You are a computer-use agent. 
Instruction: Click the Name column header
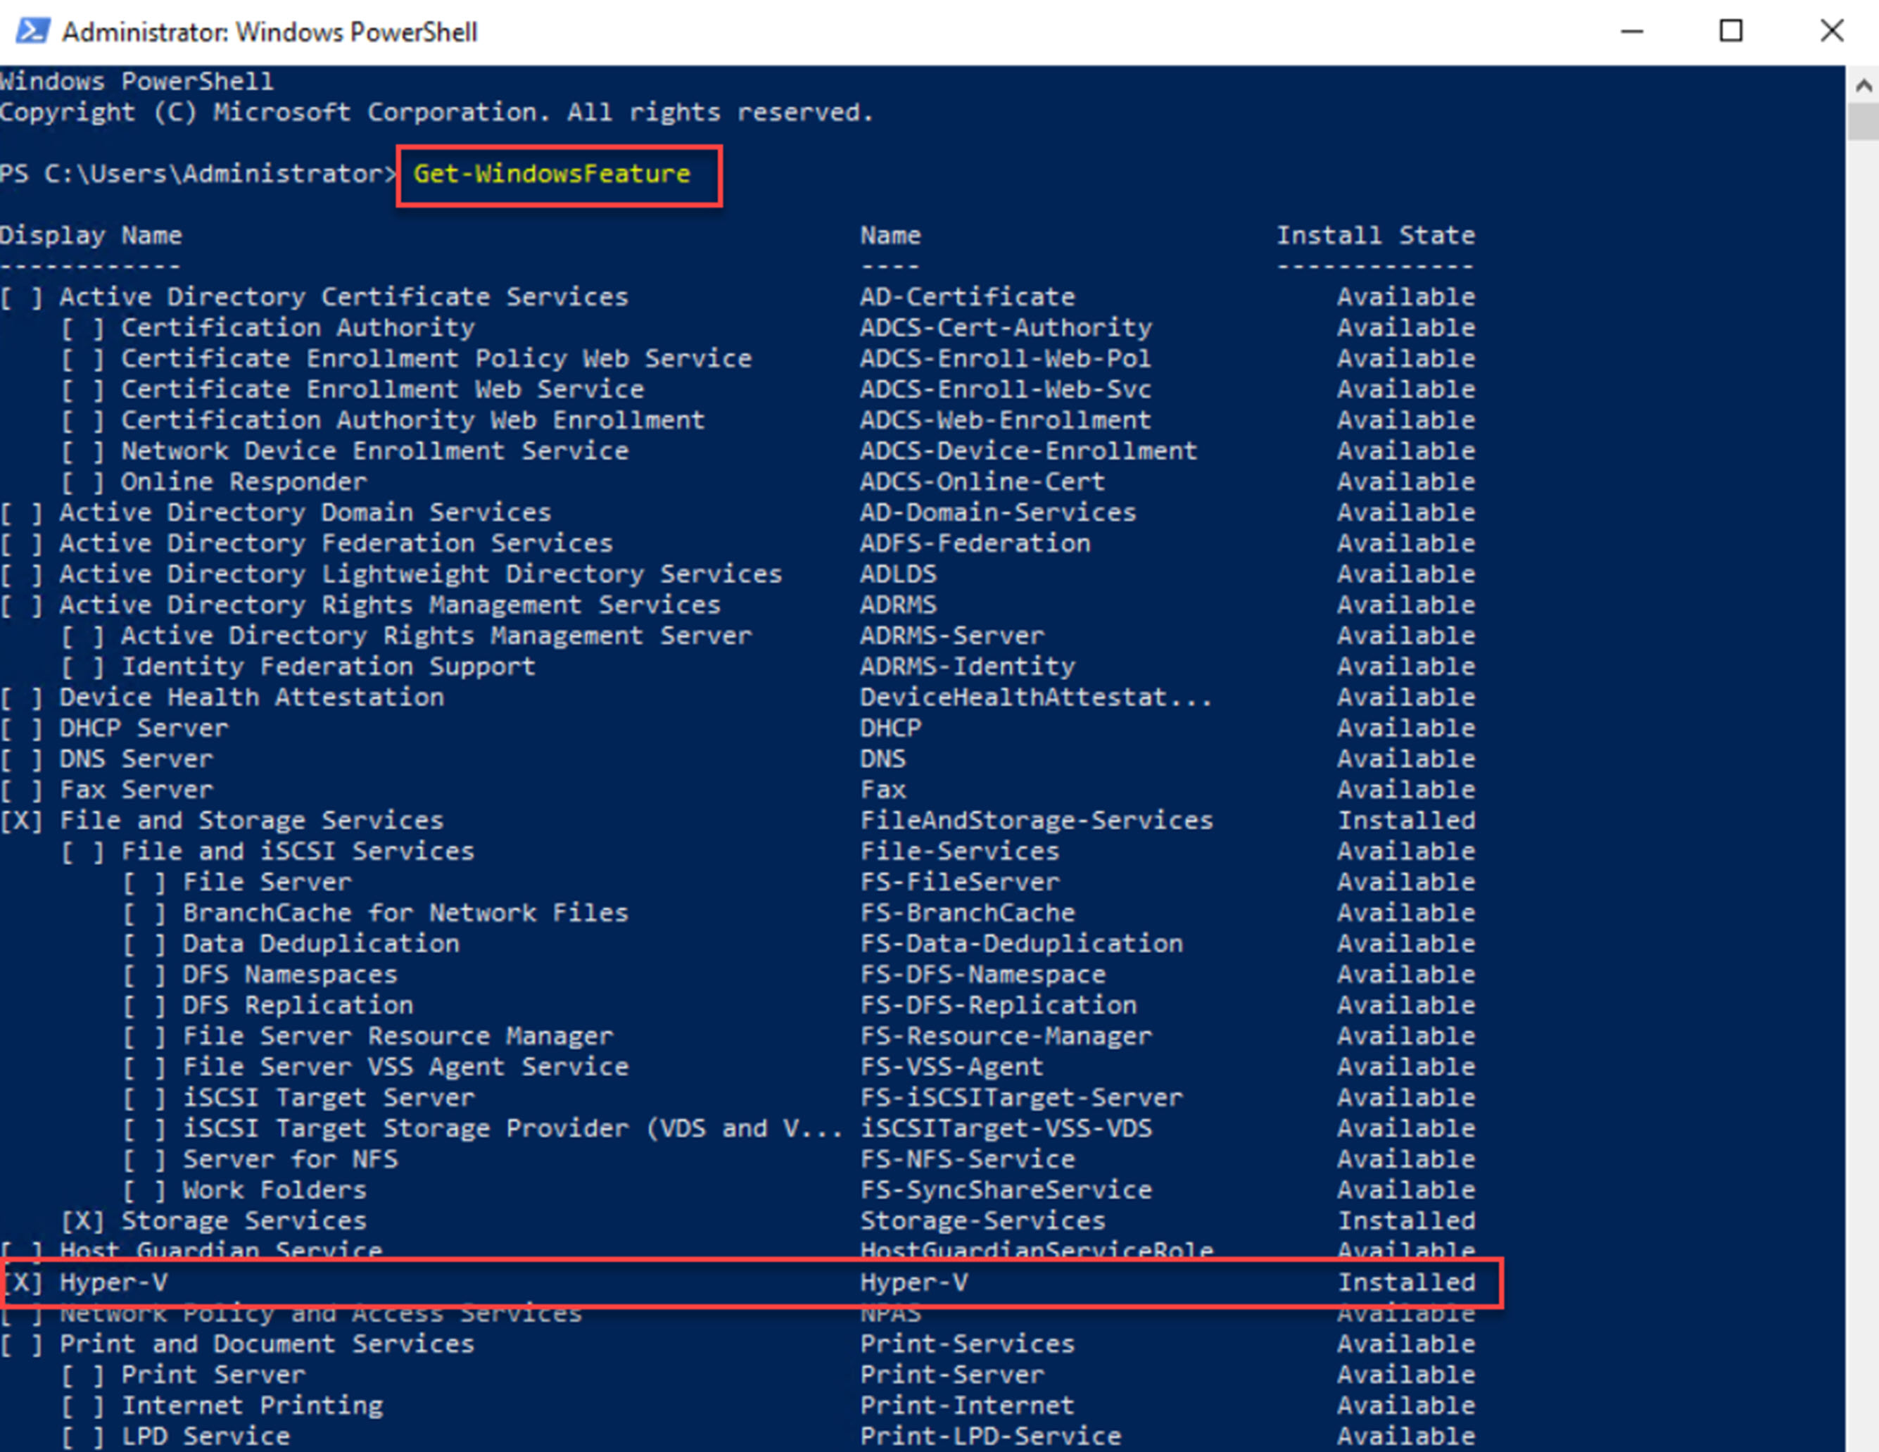[x=890, y=234]
